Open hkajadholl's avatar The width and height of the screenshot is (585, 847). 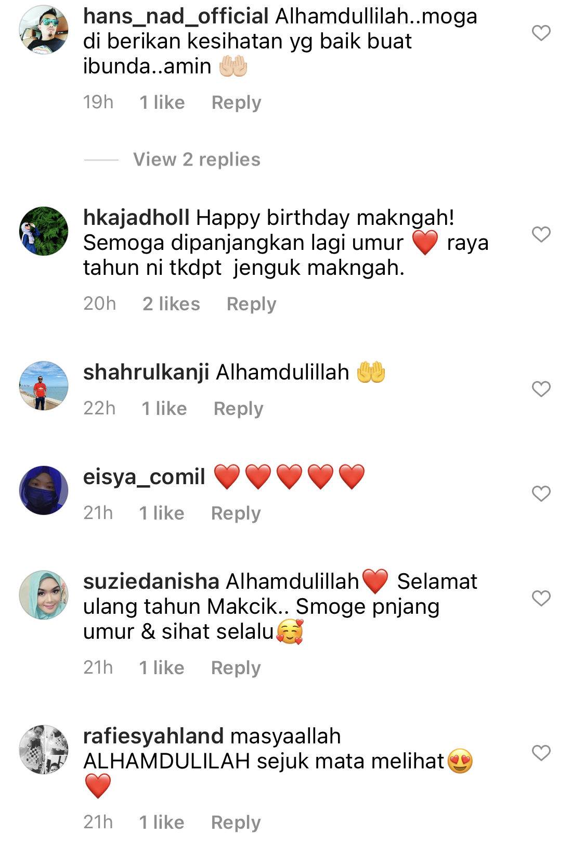coord(44,231)
